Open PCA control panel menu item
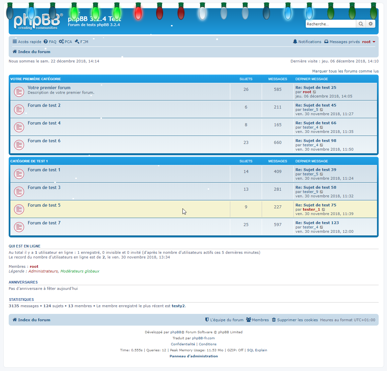 pyautogui.click(x=66, y=42)
